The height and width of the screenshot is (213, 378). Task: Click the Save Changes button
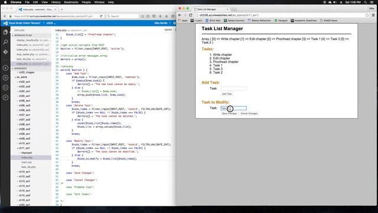pyautogui.click(x=229, y=113)
